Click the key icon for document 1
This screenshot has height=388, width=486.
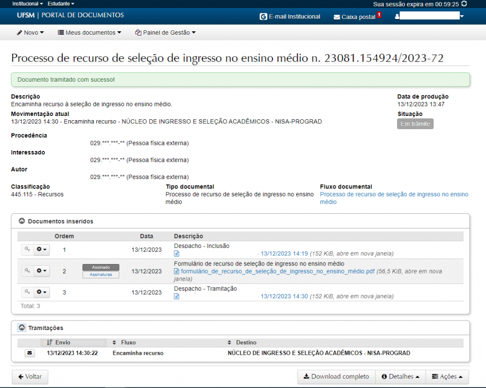27,250
